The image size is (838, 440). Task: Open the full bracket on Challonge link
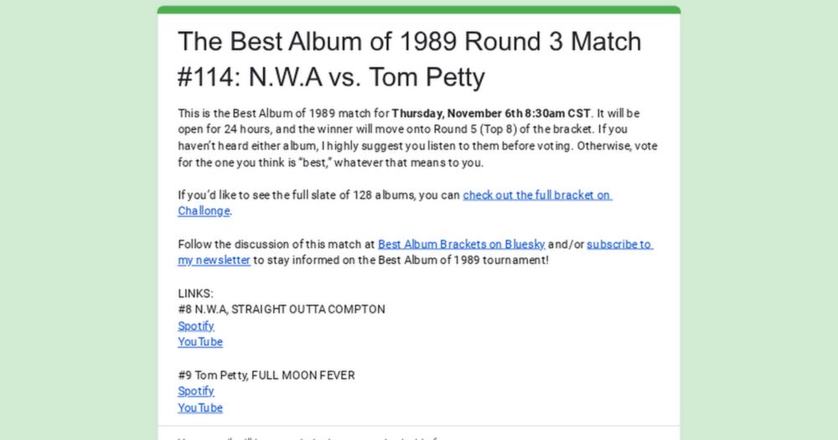pos(536,195)
